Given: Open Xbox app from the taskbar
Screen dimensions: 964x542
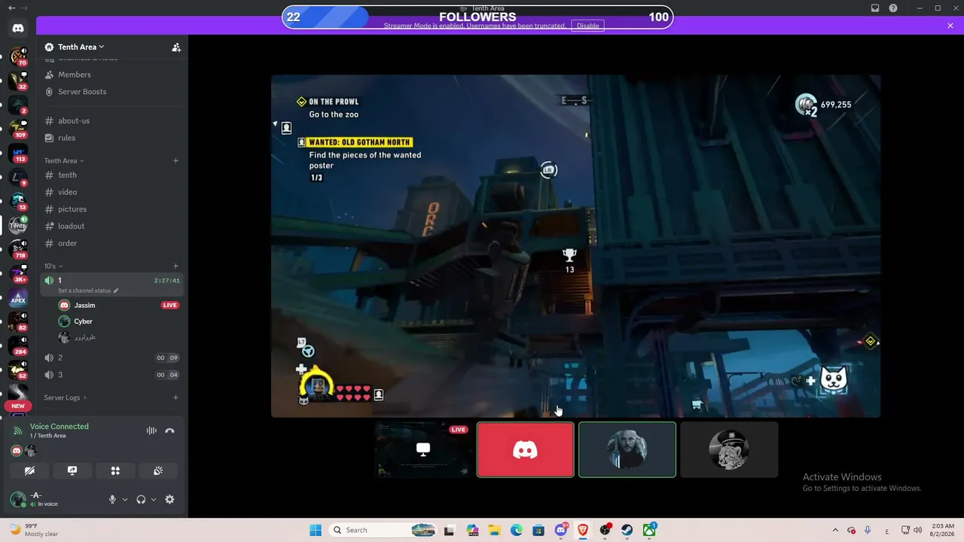Looking at the screenshot, I should click(649, 530).
